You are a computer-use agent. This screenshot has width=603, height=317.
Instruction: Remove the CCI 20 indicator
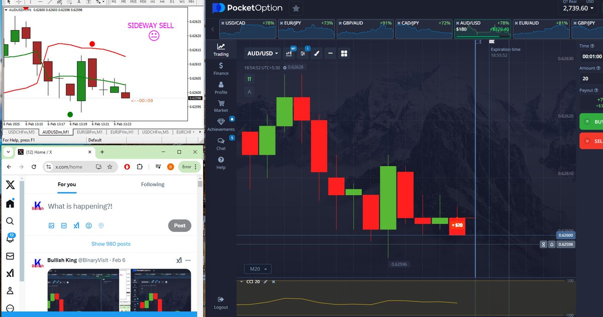click(x=273, y=282)
